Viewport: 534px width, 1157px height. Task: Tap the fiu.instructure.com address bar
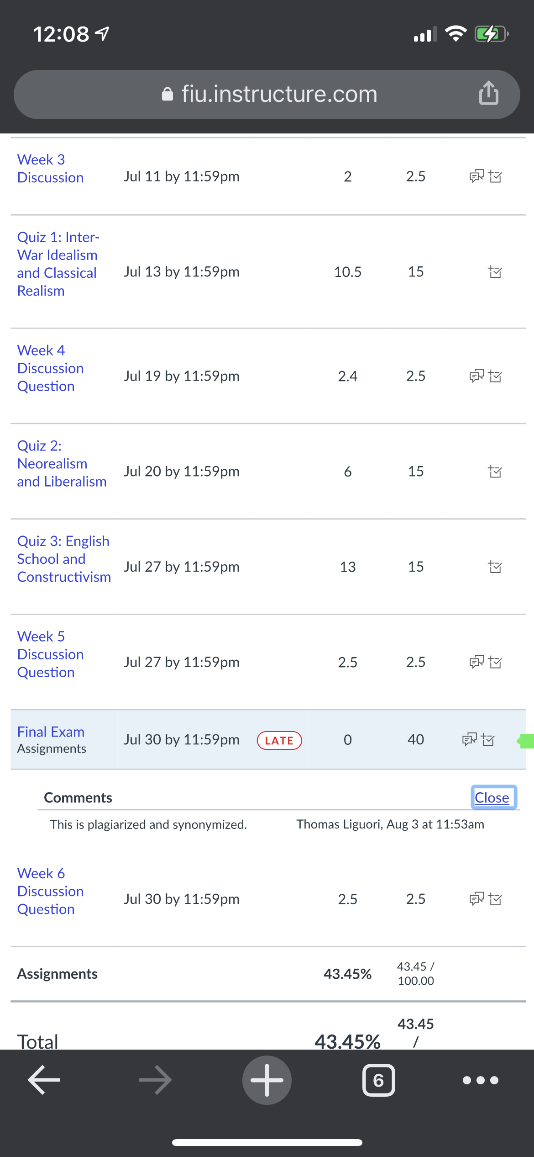coord(267,94)
